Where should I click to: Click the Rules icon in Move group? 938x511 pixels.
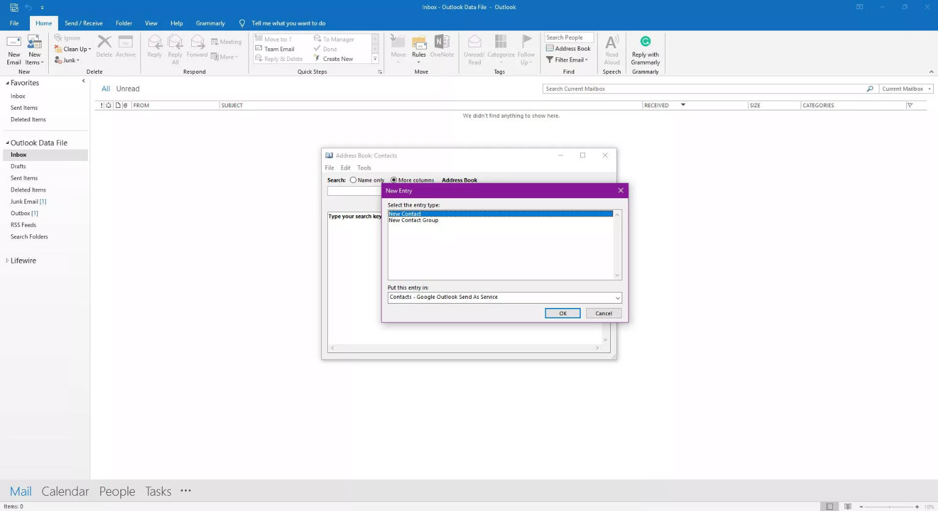click(x=419, y=43)
